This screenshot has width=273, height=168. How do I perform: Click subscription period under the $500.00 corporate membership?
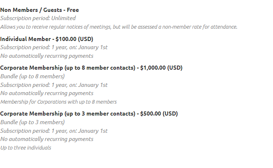(x=54, y=131)
